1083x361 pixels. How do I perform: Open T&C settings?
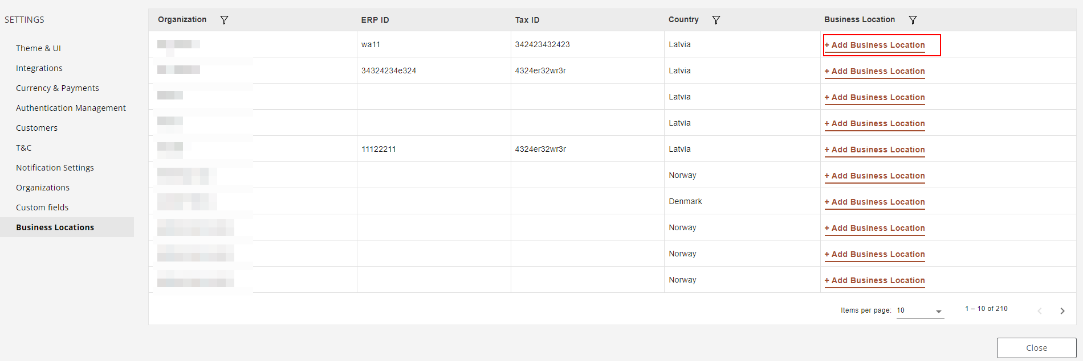click(x=24, y=148)
